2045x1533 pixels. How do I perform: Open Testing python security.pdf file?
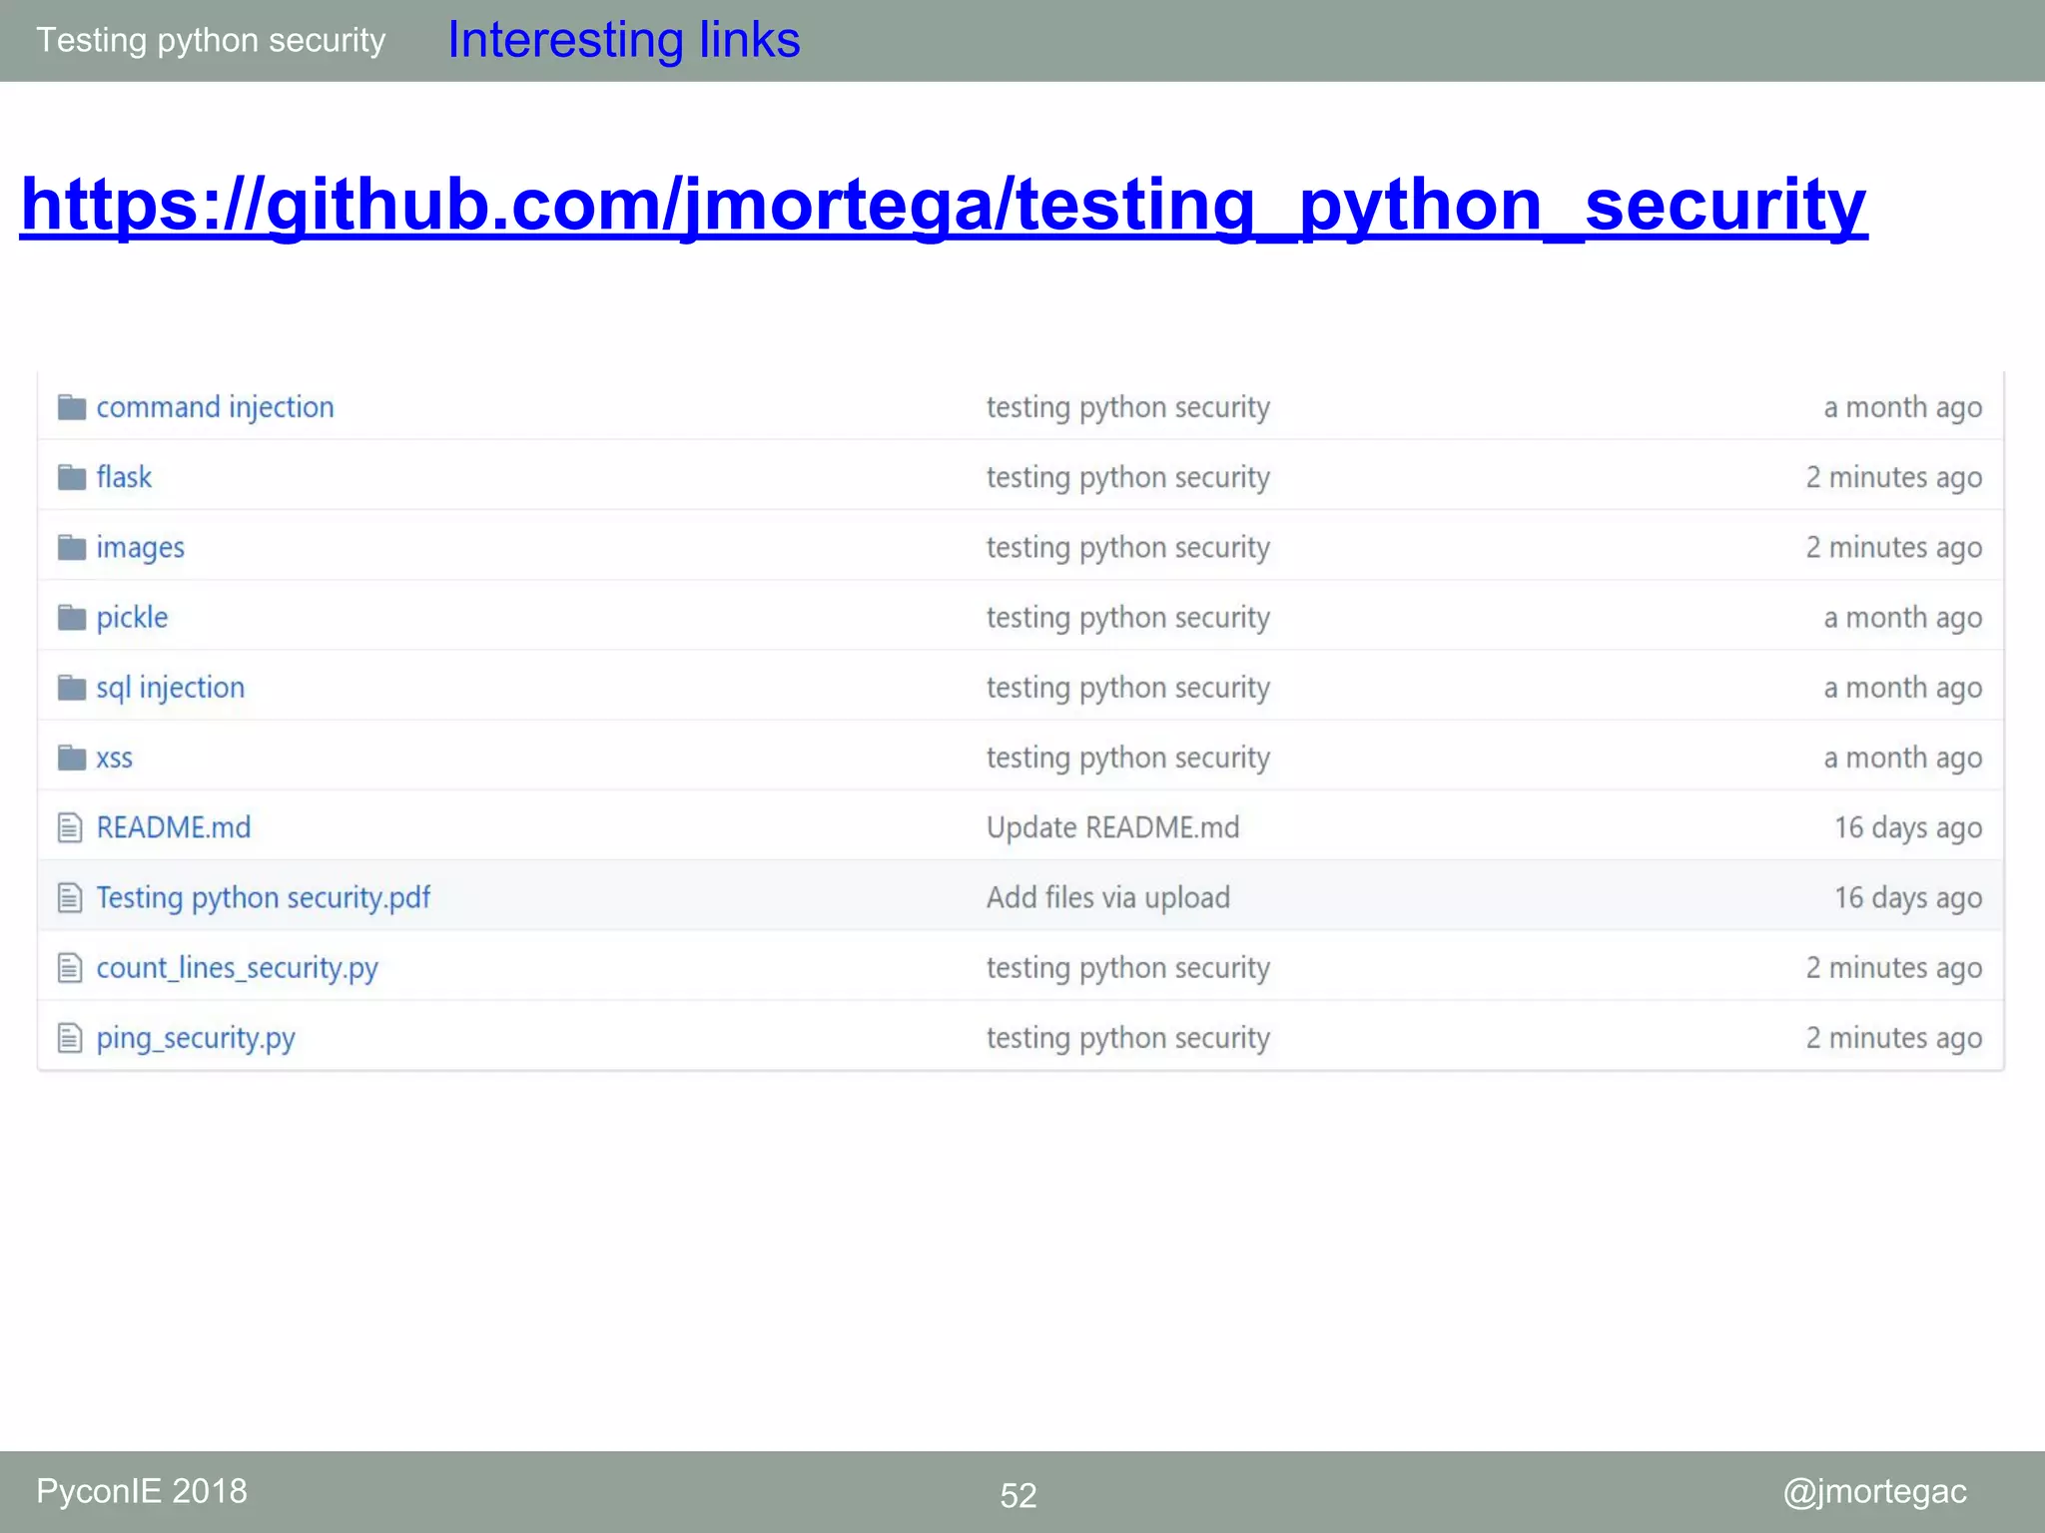pyautogui.click(x=263, y=898)
